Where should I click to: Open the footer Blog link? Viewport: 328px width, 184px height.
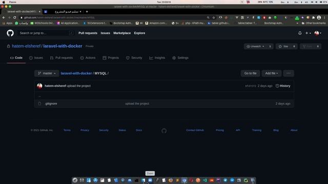pos(276,130)
